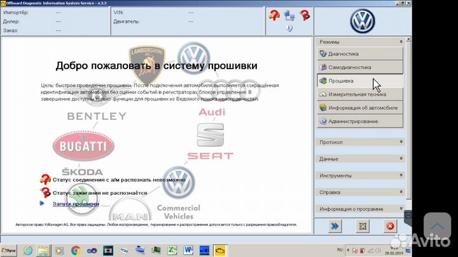Expand the Инструменты section
This screenshot has width=458, height=257.
[401, 175]
